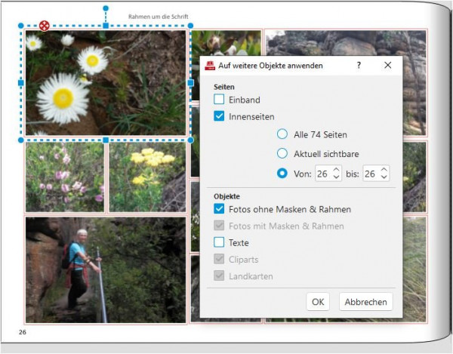Click the help question mark in dialog
The width and height of the screenshot is (453, 354).
click(359, 65)
